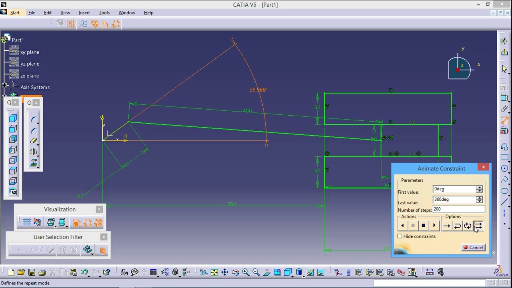Open the Corner tool flyout arrow
512x288 pixels.
38,123
